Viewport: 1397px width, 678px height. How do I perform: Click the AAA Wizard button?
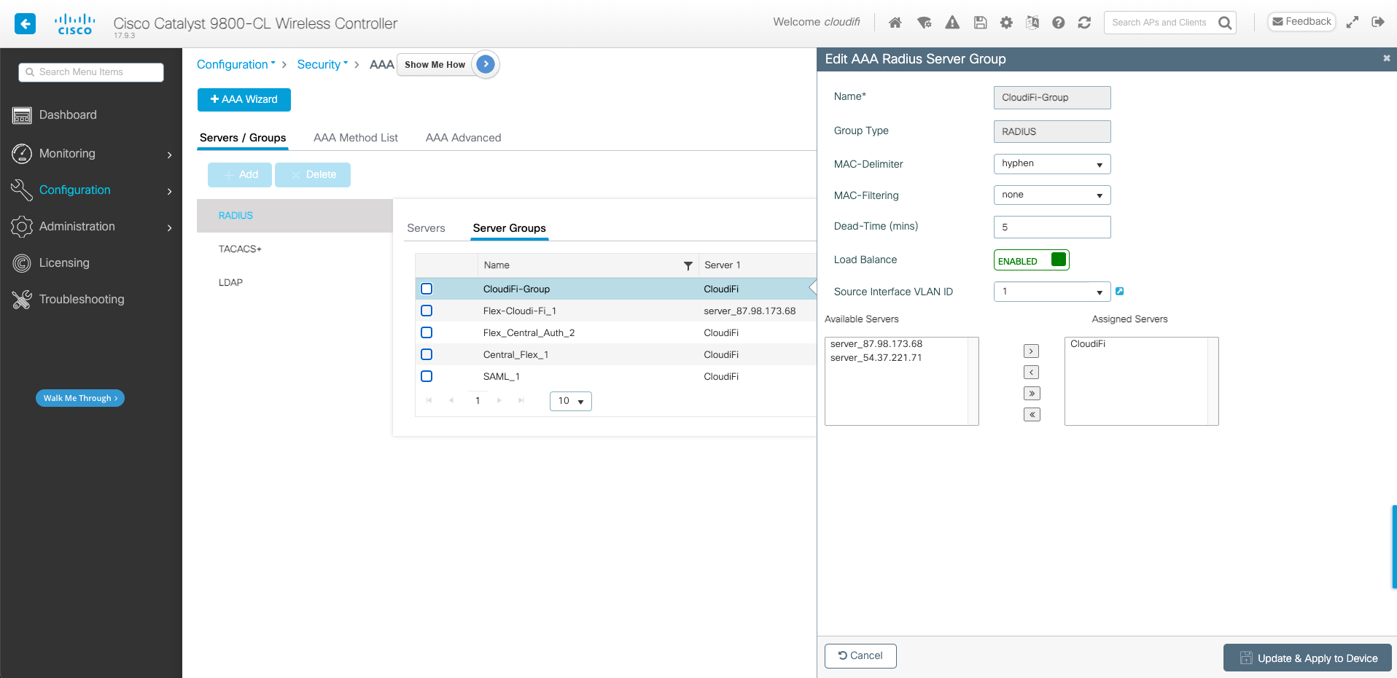pos(244,100)
